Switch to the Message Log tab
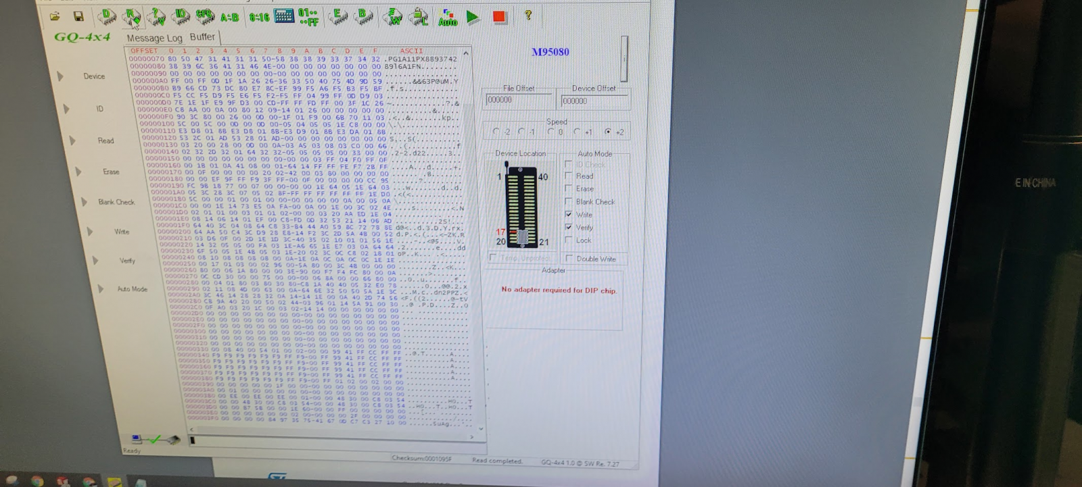 tap(154, 38)
